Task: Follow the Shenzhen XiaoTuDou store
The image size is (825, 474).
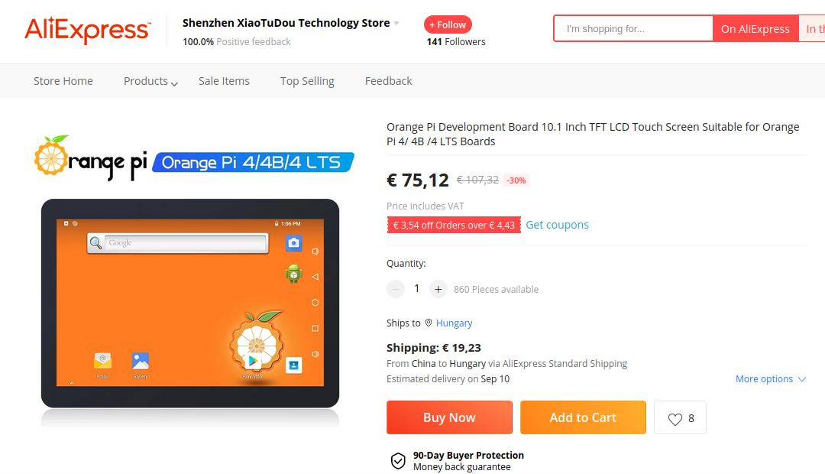Action: coord(448,24)
